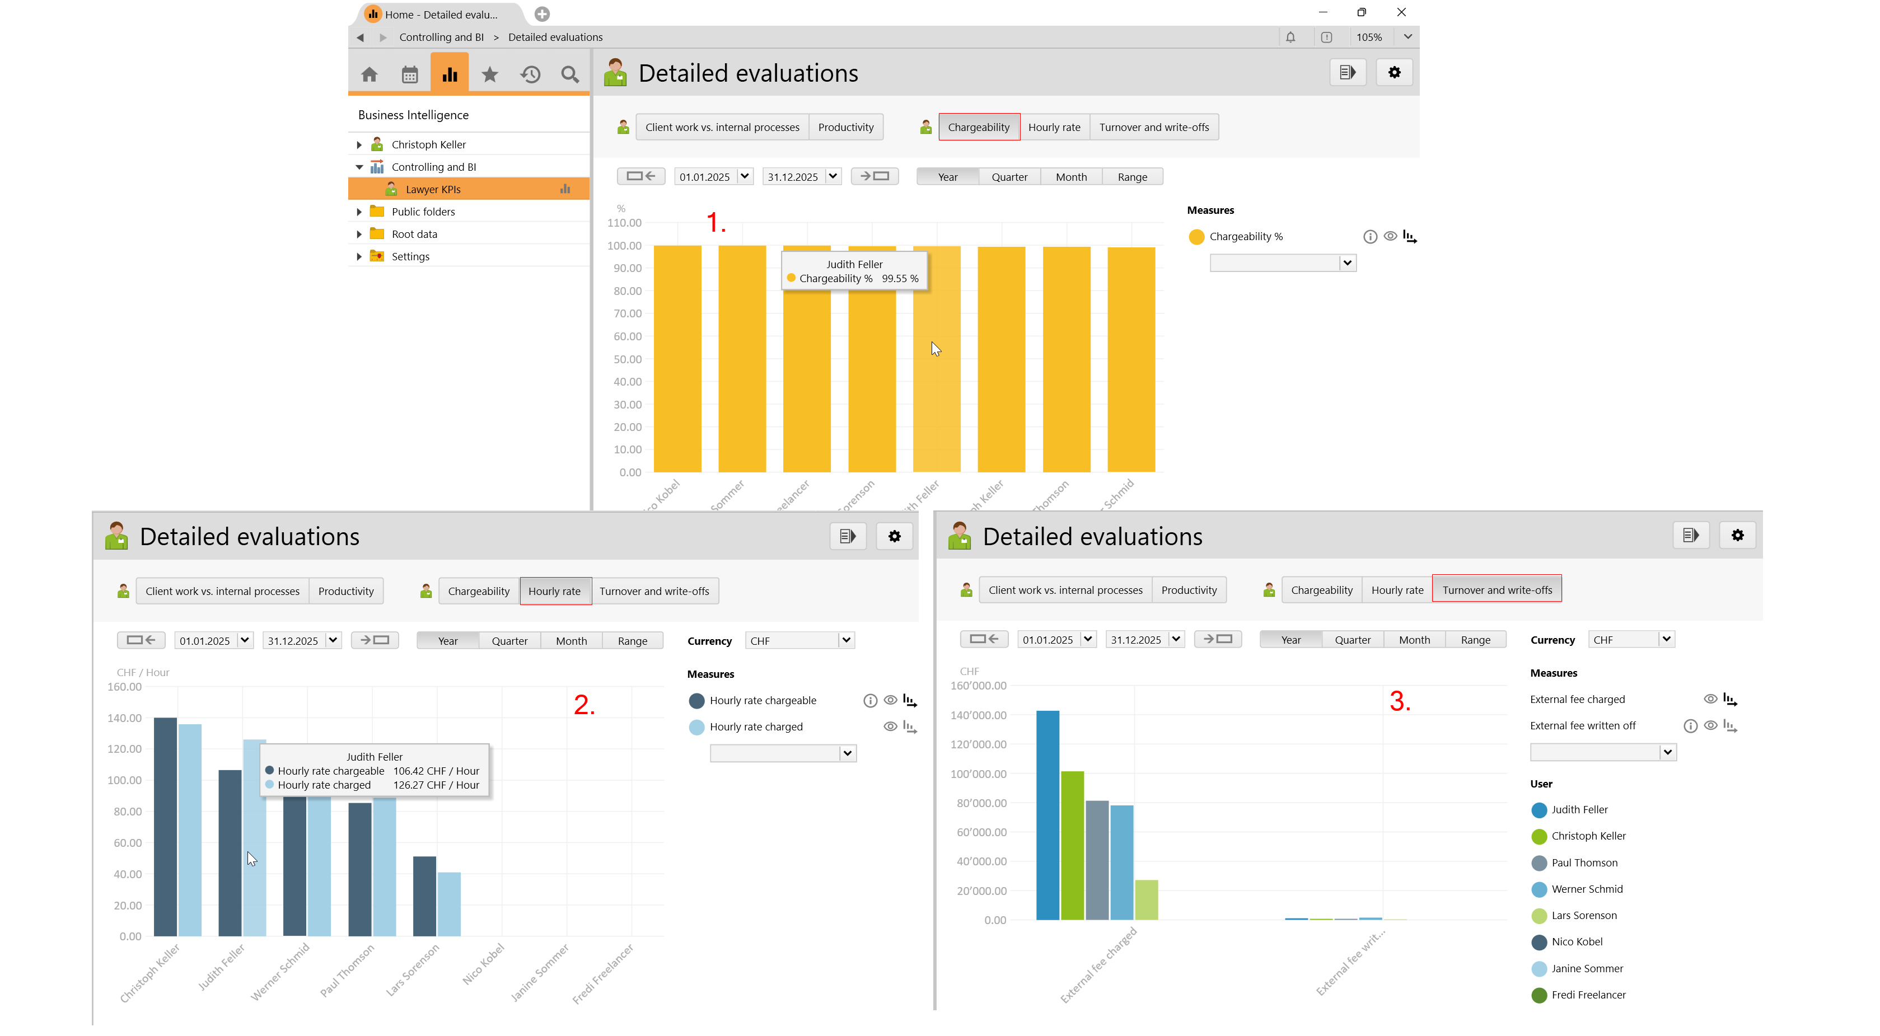Switch to the Productivity tab in top panel
The height and width of the screenshot is (1036, 1880).
click(x=845, y=128)
